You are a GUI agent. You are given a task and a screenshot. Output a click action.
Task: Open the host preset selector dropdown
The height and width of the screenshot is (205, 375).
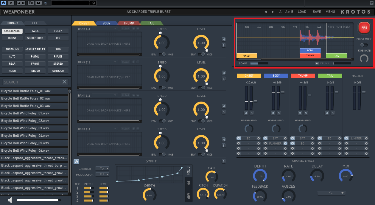(x=89, y=3)
